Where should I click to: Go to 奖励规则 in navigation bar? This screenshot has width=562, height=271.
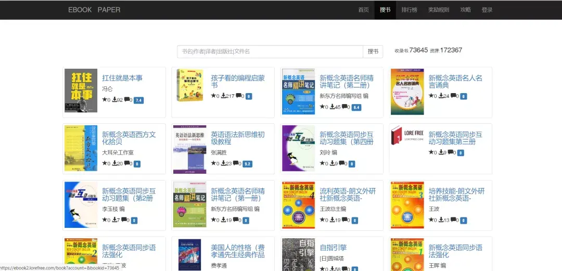(x=438, y=10)
